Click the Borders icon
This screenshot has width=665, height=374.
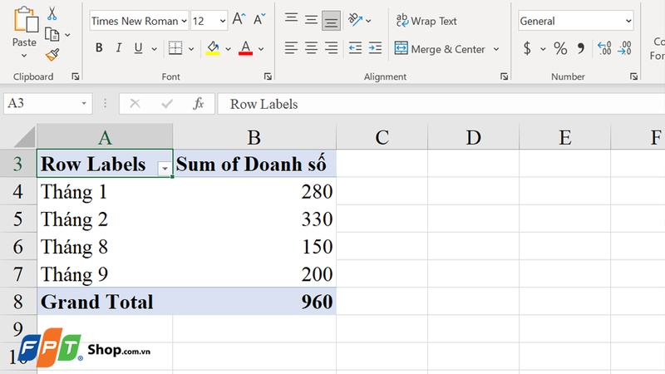click(x=175, y=48)
